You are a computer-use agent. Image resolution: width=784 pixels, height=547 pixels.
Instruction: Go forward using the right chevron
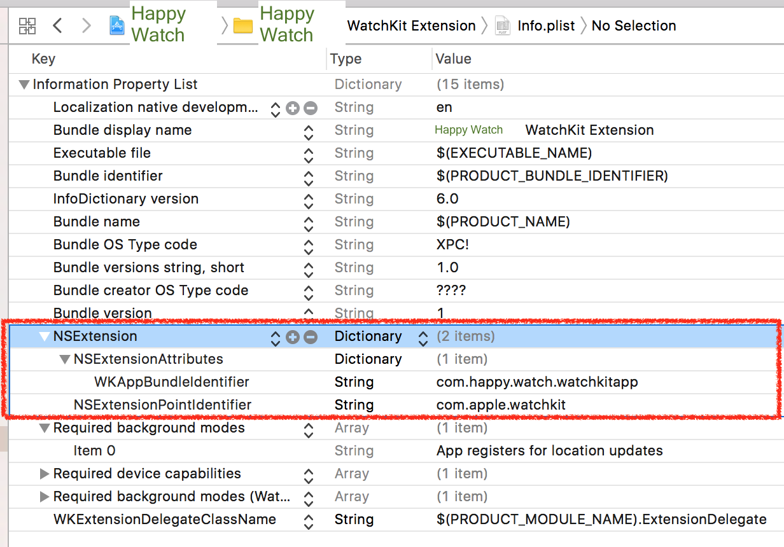tap(87, 25)
